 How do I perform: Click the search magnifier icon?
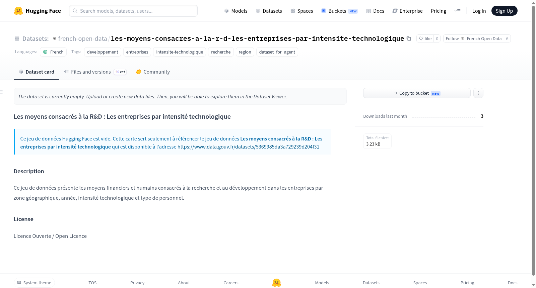click(x=75, y=11)
